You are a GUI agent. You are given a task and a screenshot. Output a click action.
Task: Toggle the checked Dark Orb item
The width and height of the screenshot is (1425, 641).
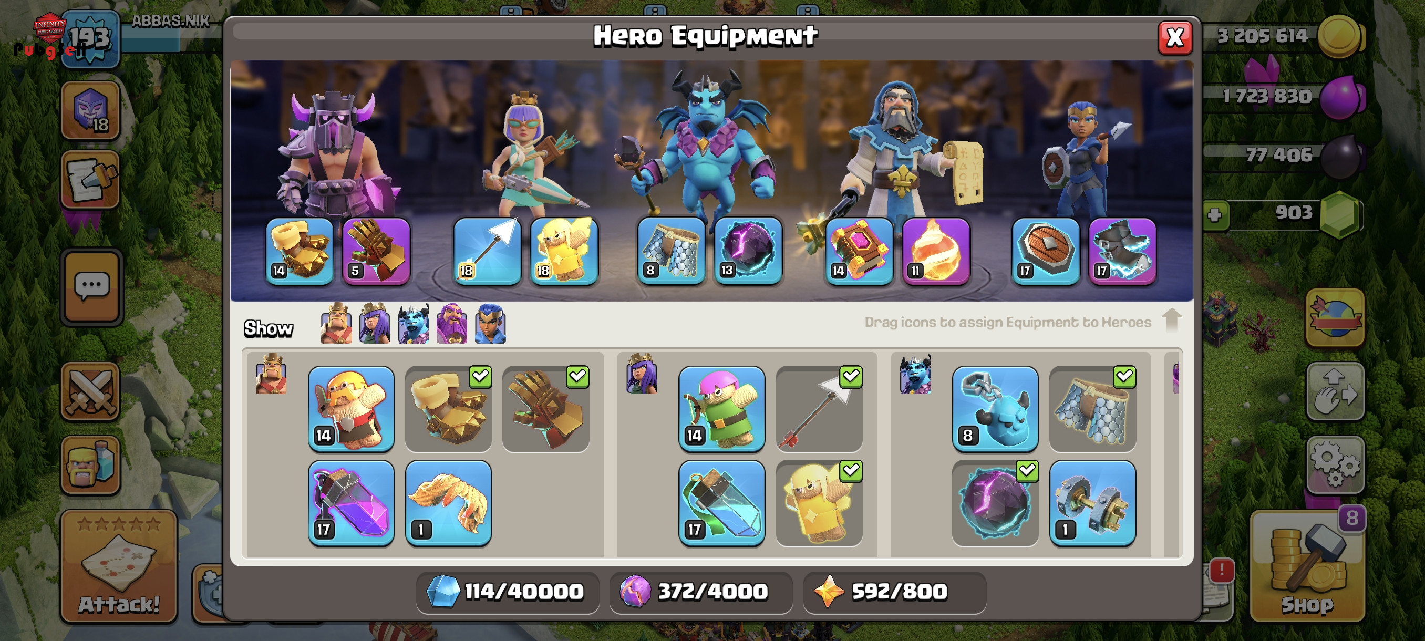(995, 503)
